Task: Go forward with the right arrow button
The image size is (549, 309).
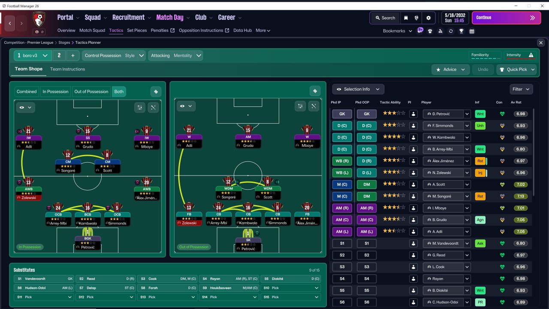Action: 21,23
